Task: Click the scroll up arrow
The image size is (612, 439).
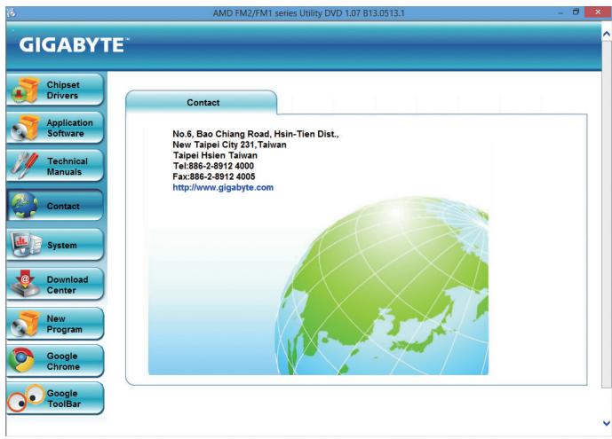Action: click(606, 34)
